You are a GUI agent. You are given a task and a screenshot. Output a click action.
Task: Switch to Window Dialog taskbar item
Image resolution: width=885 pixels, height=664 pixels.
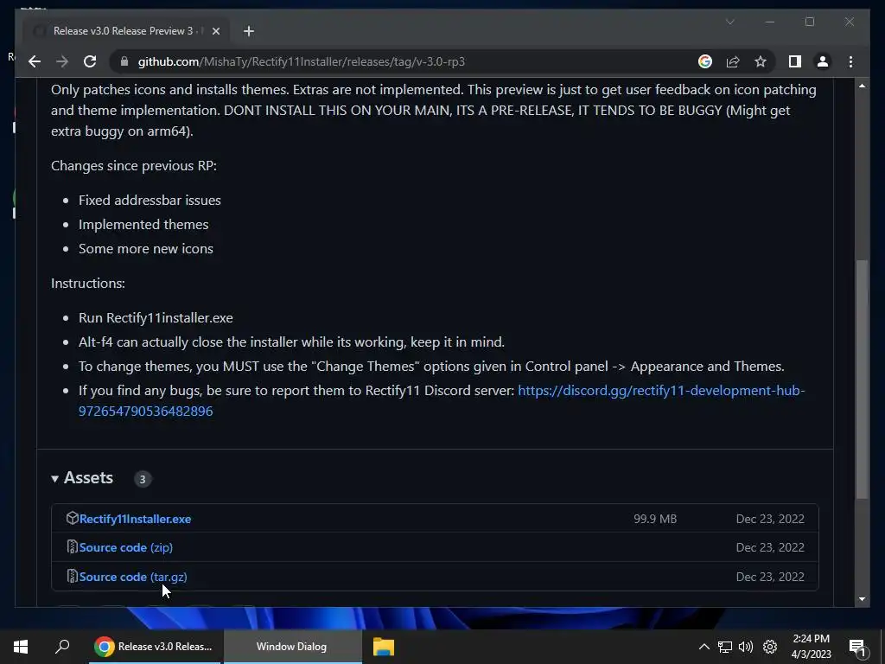292,647
